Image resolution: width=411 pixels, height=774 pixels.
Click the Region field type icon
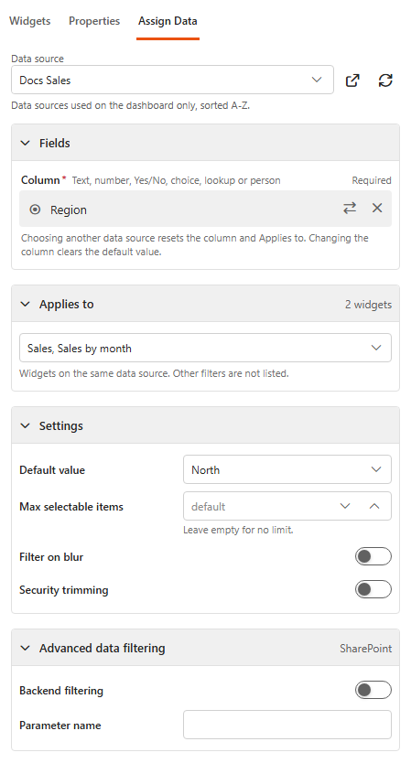(x=35, y=210)
